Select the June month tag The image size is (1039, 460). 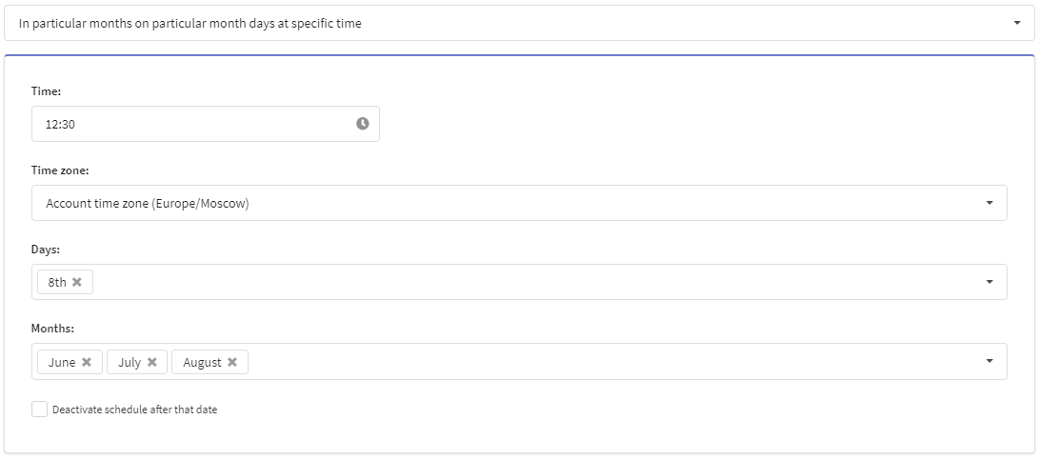pyautogui.click(x=62, y=362)
